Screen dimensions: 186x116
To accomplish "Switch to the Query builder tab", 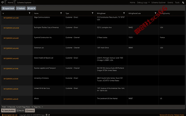I will click(8, 110).
